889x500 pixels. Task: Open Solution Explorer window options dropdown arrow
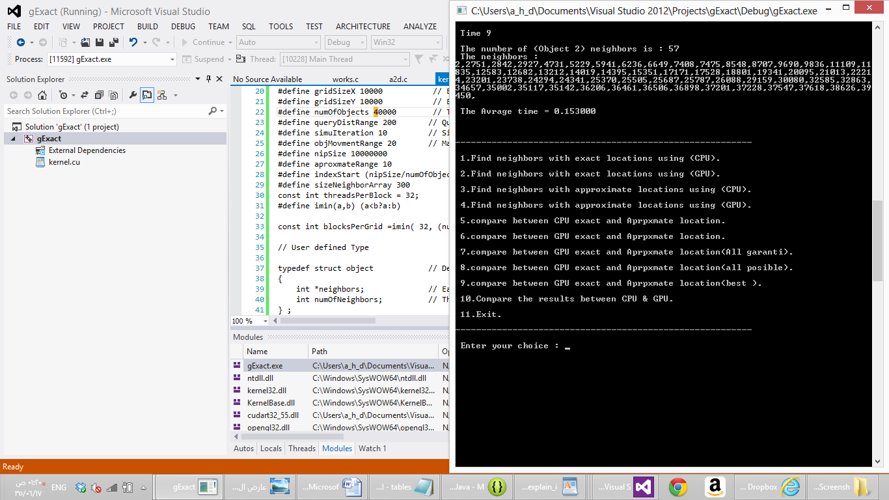(198, 79)
